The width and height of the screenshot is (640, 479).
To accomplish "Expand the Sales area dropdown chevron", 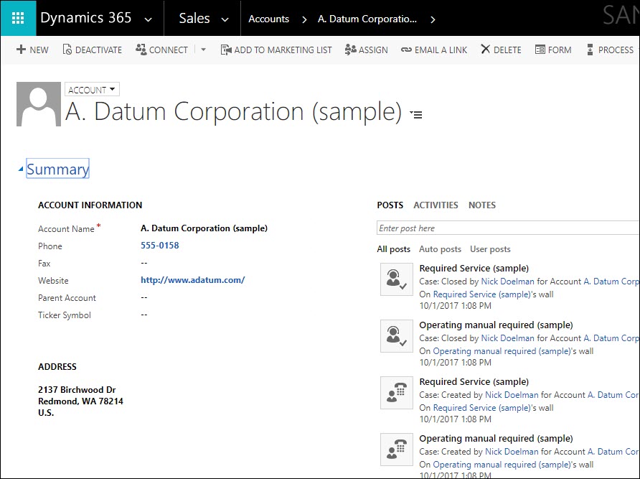I will click(x=225, y=19).
